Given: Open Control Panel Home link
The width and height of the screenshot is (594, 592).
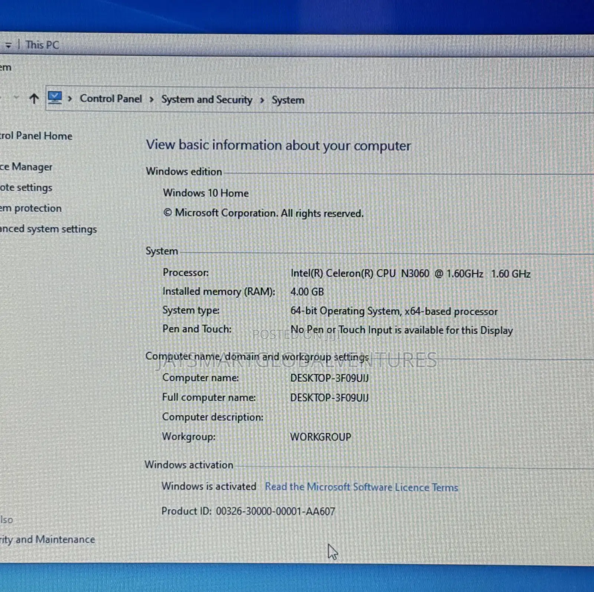Looking at the screenshot, I should coord(36,136).
